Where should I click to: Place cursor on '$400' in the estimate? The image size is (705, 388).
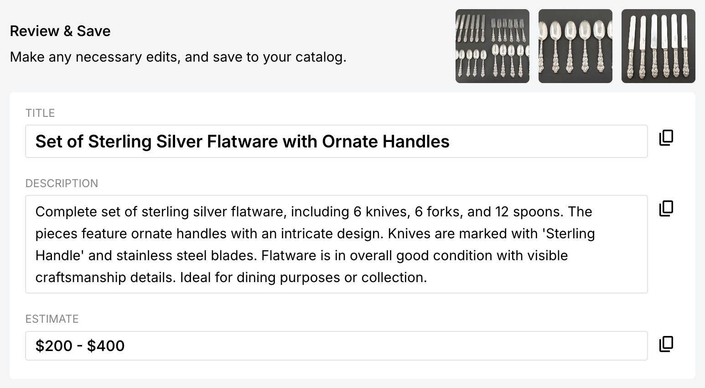tap(106, 346)
